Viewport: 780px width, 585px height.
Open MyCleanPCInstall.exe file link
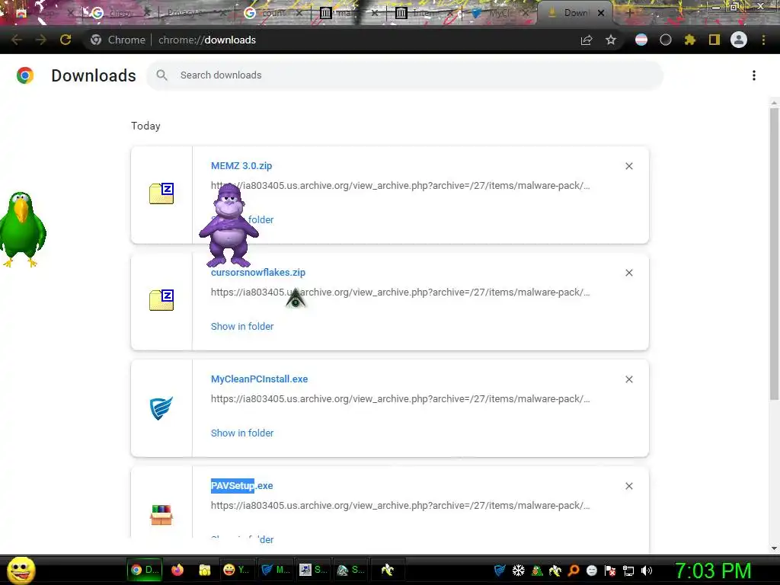pos(259,379)
